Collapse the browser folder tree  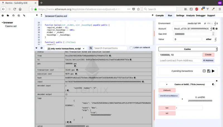2,23
